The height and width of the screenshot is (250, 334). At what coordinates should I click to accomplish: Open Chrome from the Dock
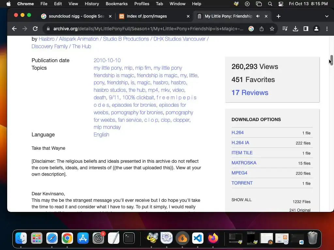(x=67, y=238)
